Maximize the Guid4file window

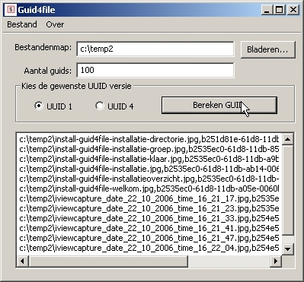point(279,10)
